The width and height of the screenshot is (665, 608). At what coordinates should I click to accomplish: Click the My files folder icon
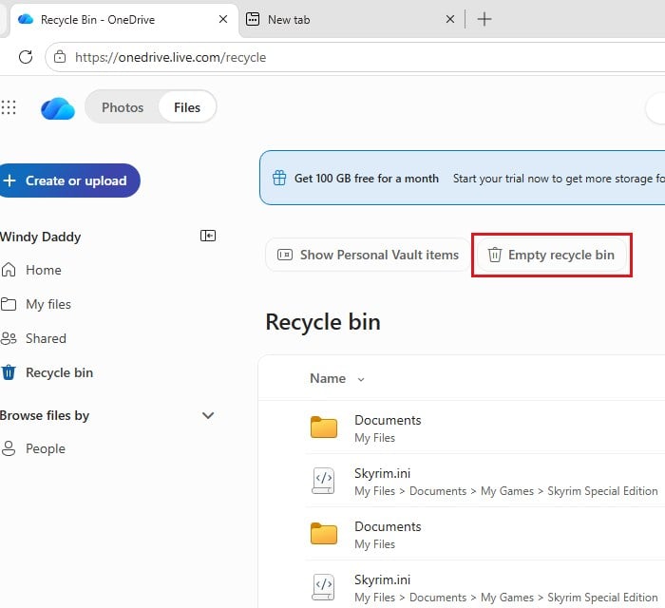pos(9,304)
